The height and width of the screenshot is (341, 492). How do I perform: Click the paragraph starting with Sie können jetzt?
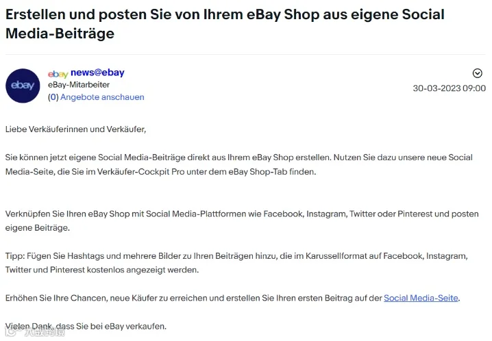click(238, 164)
